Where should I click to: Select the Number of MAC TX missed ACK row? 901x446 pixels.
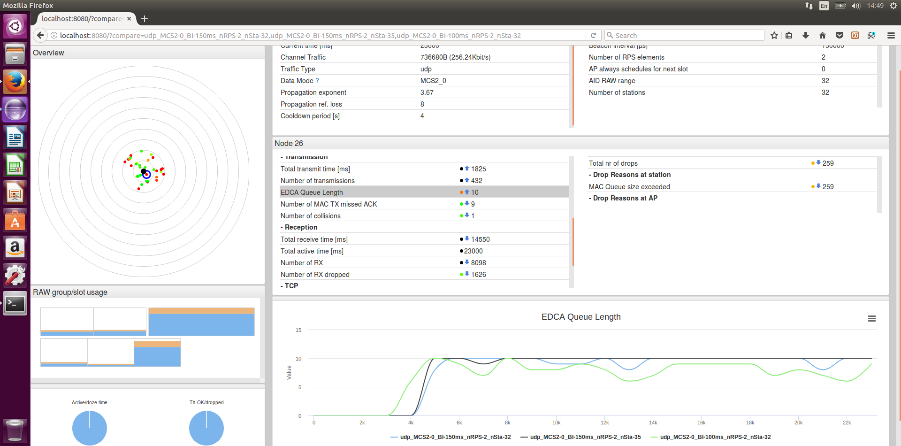tap(424, 204)
